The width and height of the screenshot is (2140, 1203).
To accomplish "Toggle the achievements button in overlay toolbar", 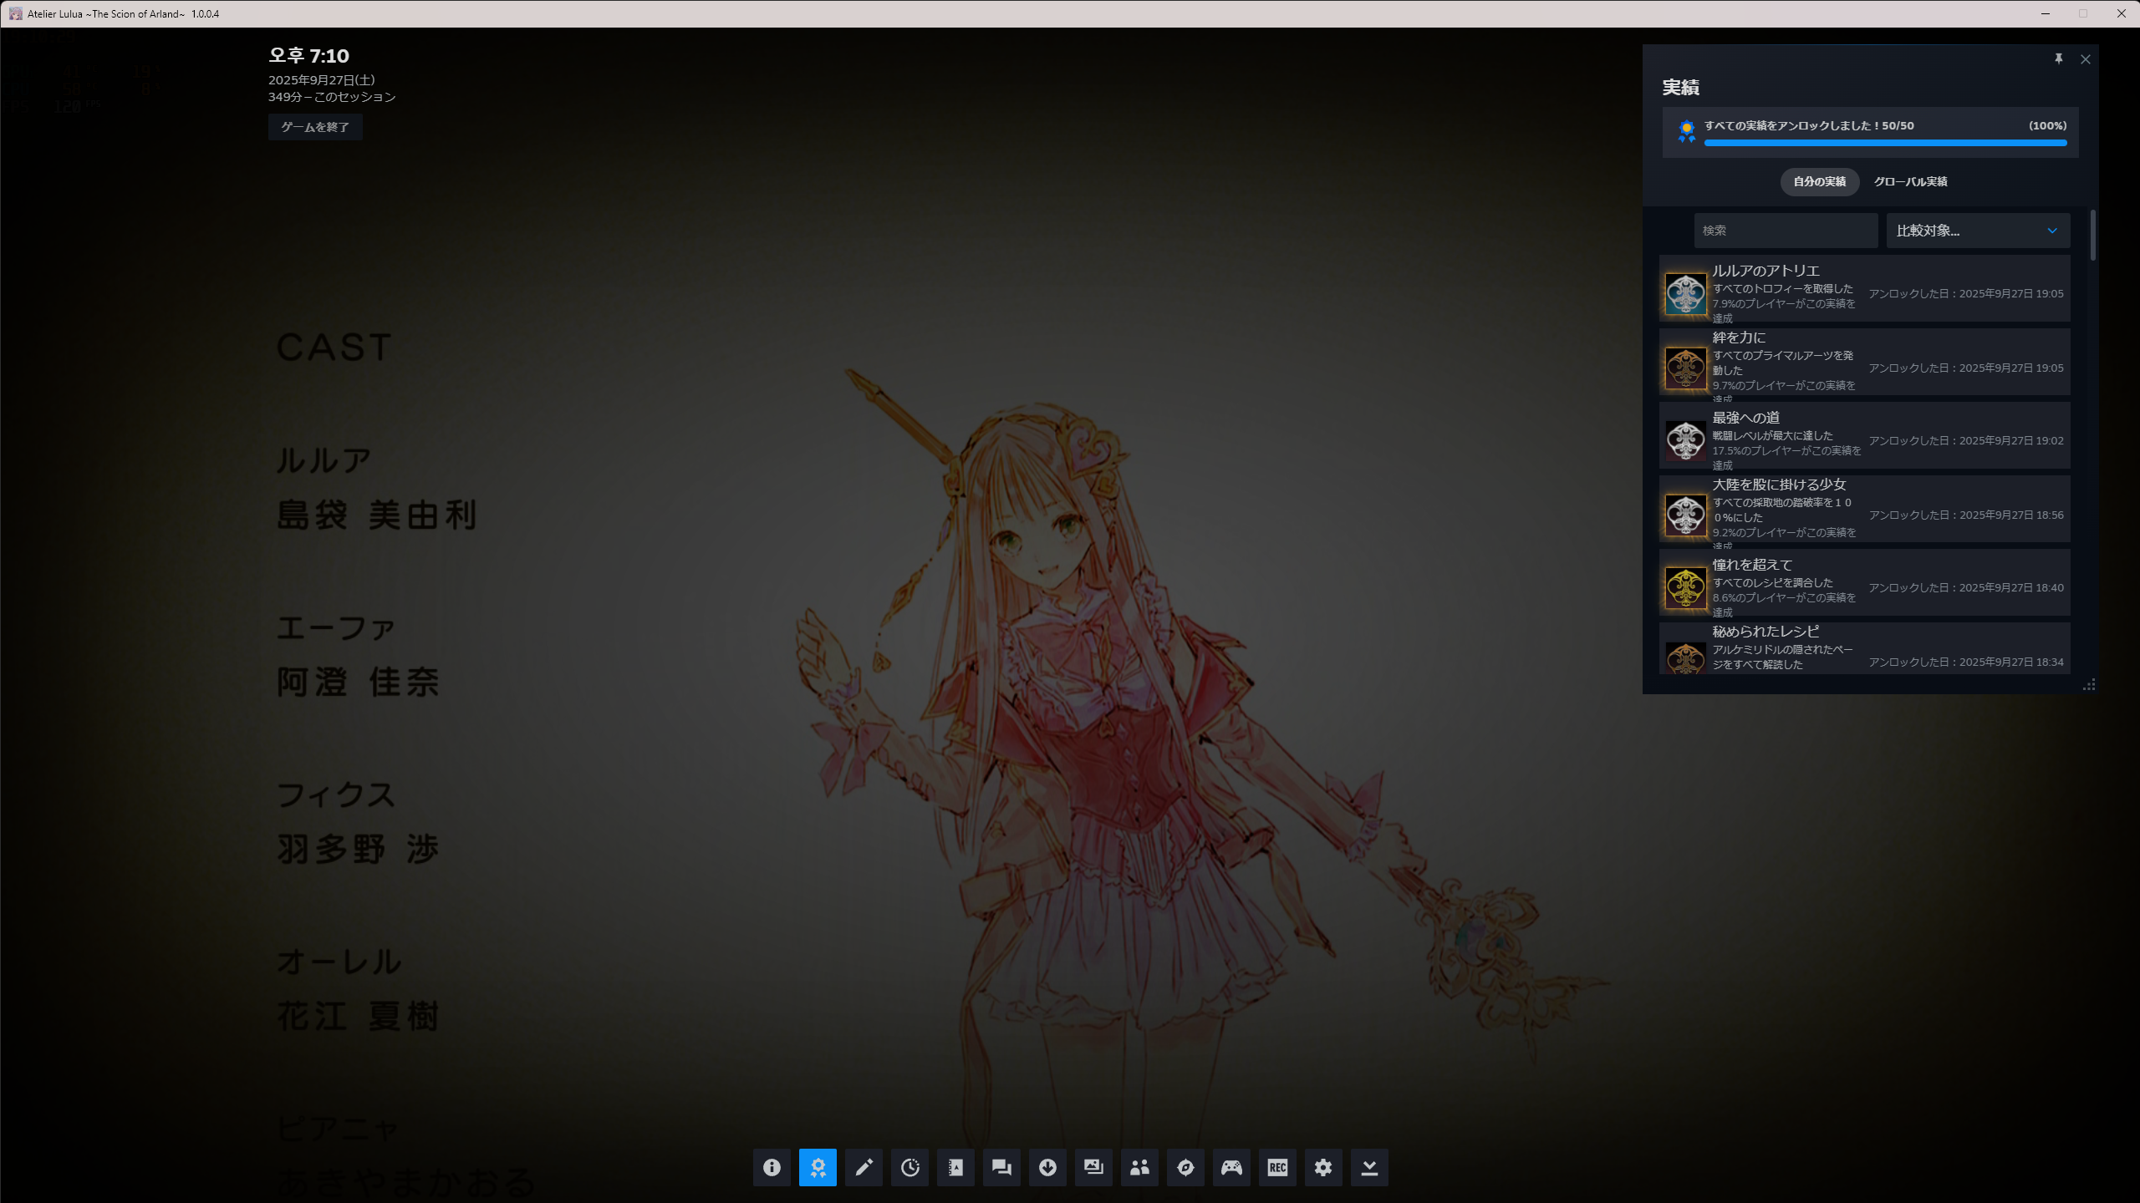I will click(818, 1167).
